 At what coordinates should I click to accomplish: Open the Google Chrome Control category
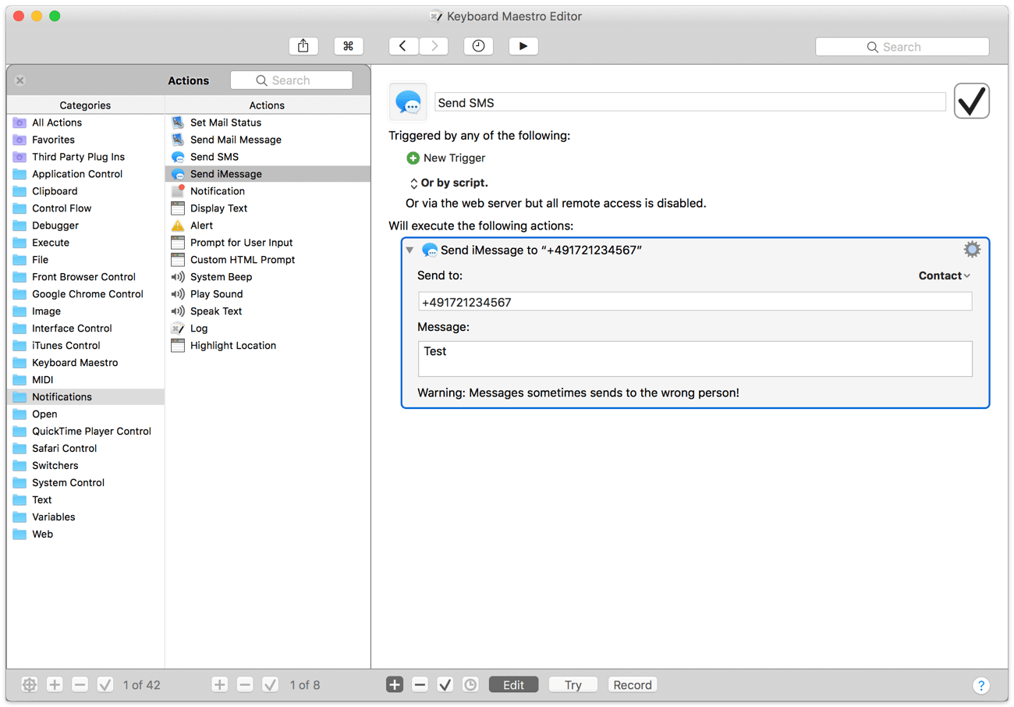tap(86, 294)
